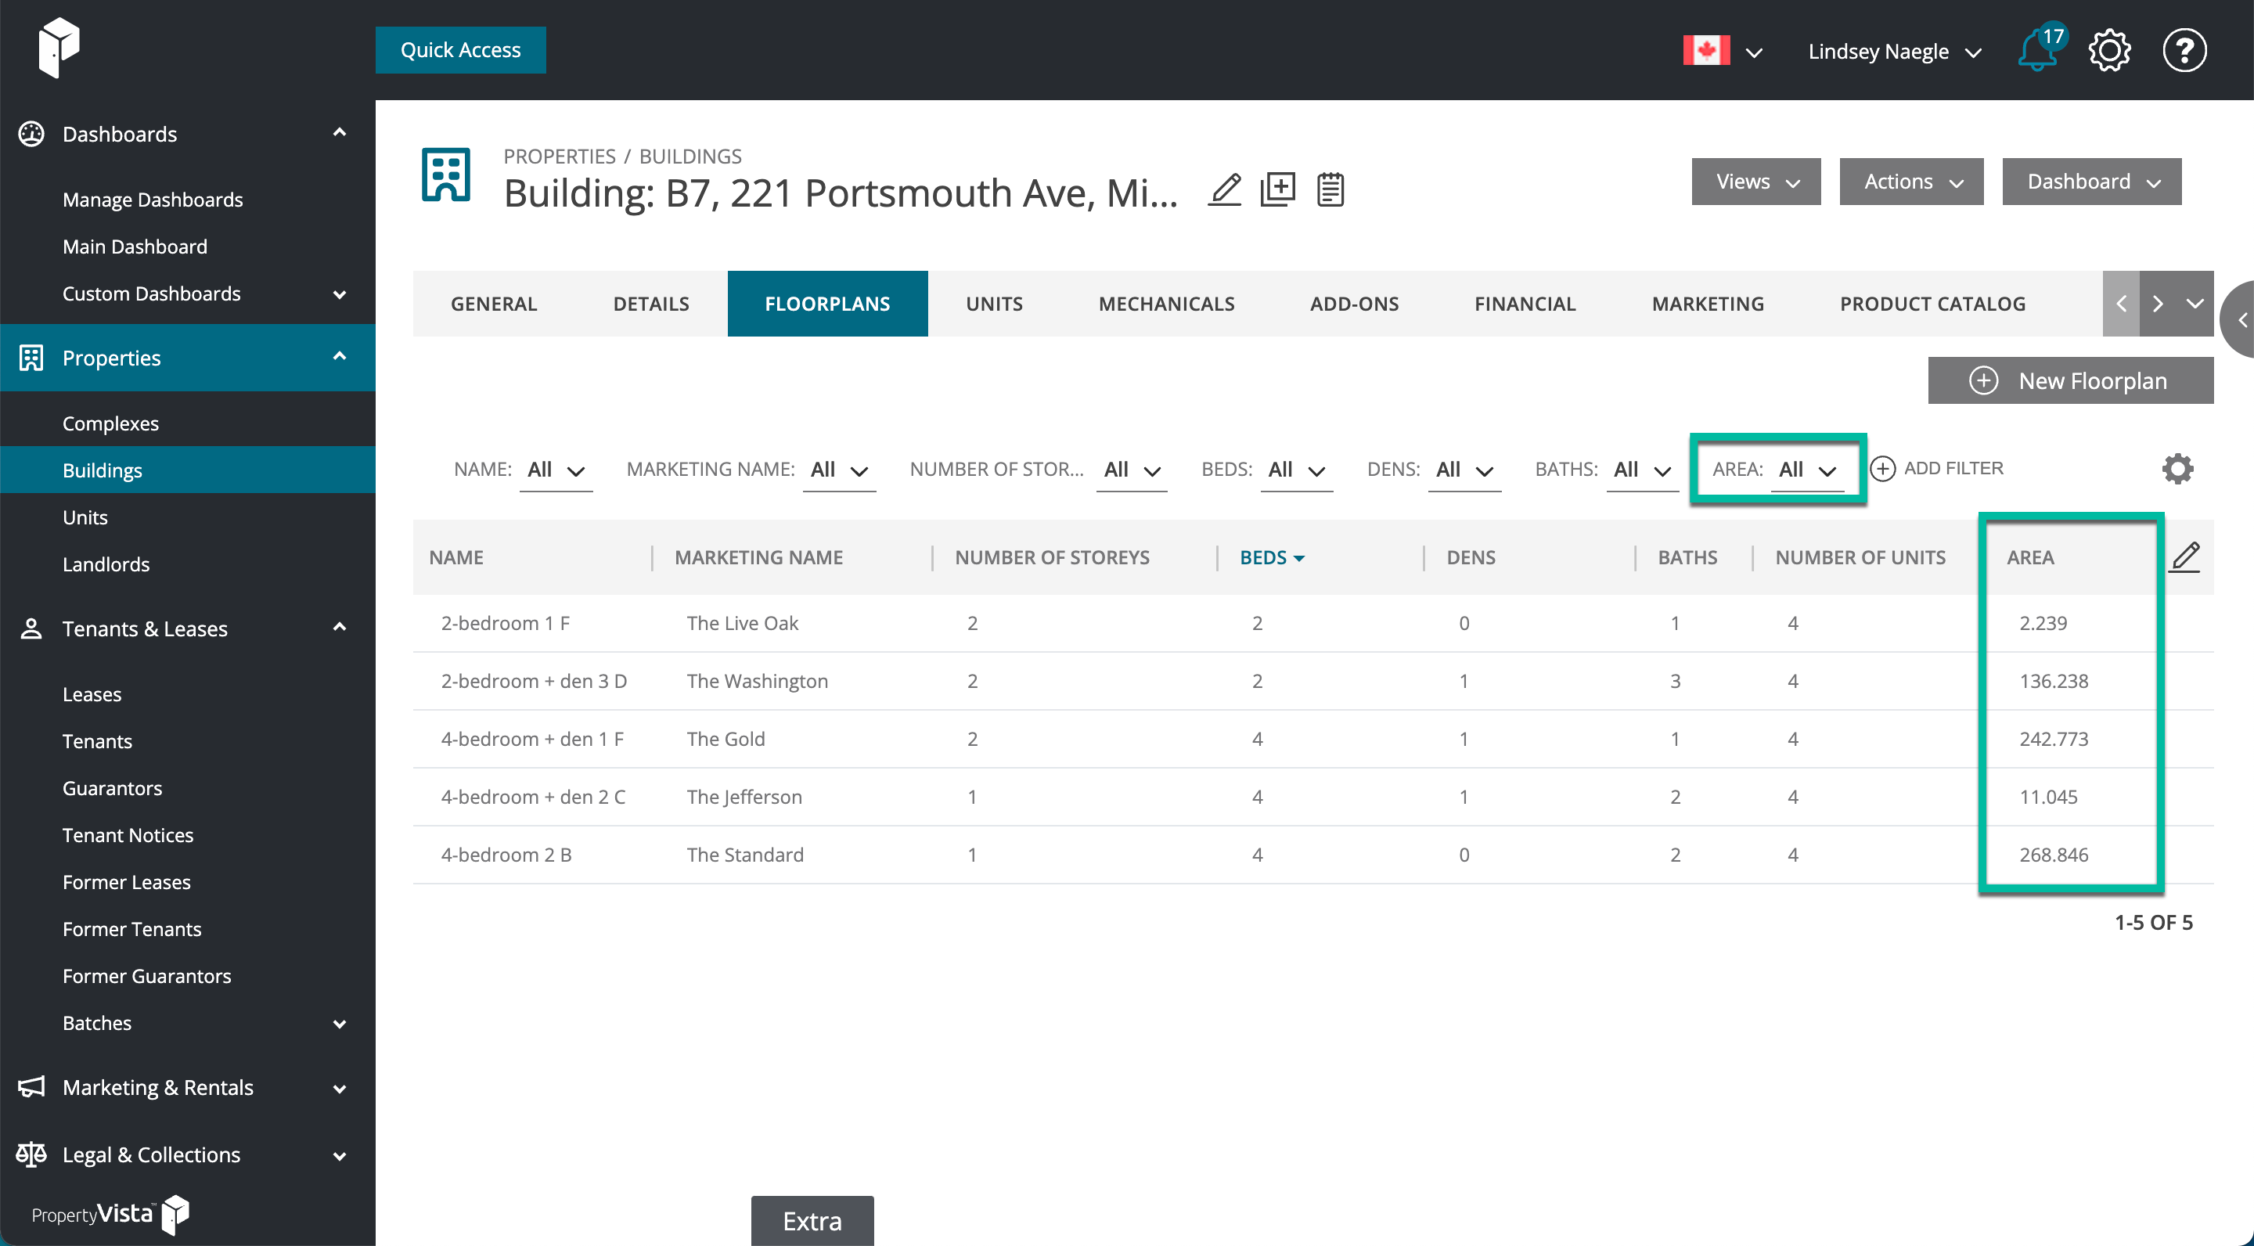This screenshot has width=2254, height=1246.
Task: Click the pencil icon in table header
Action: point(2185,557)
